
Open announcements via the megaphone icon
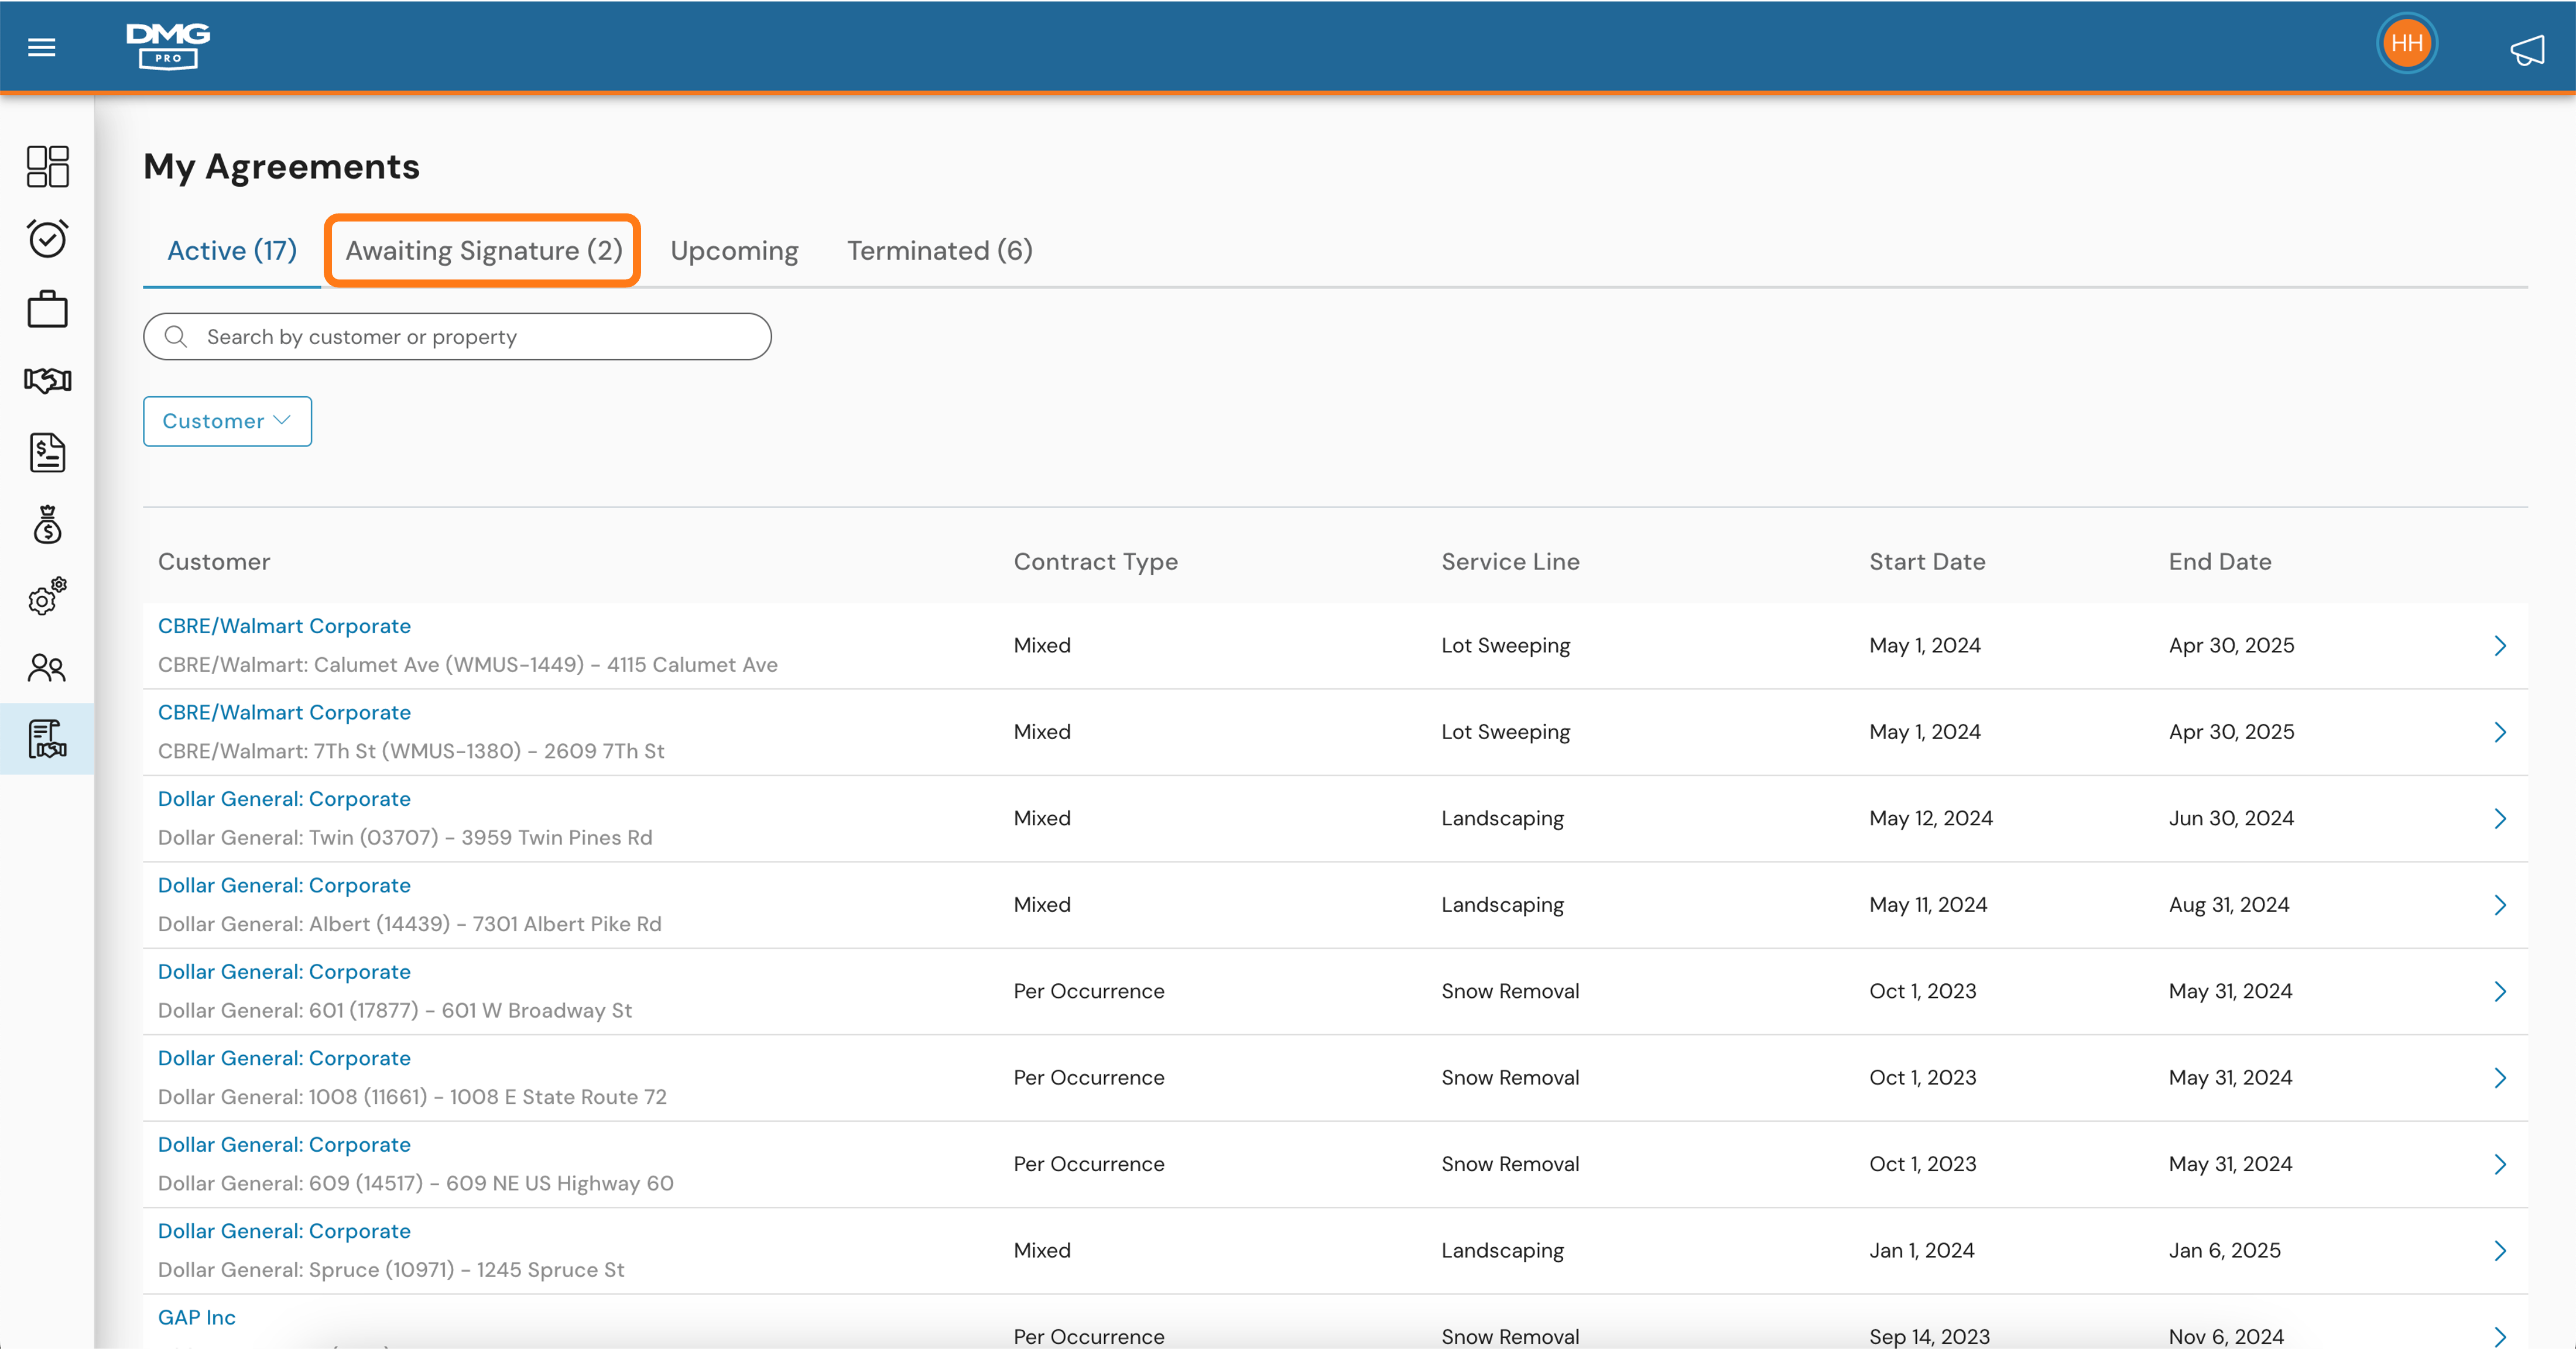[2527, 50]
